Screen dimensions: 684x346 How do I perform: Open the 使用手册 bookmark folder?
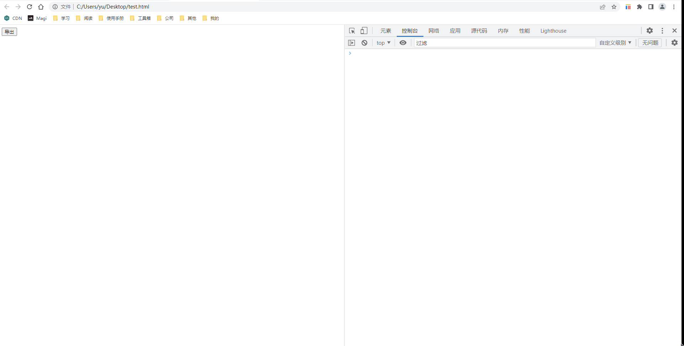click(x=111, y=18)
